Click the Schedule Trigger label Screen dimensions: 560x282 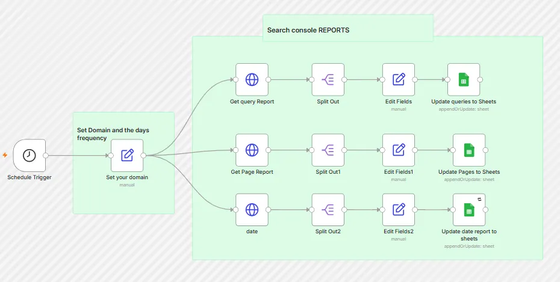click(30, 177)
